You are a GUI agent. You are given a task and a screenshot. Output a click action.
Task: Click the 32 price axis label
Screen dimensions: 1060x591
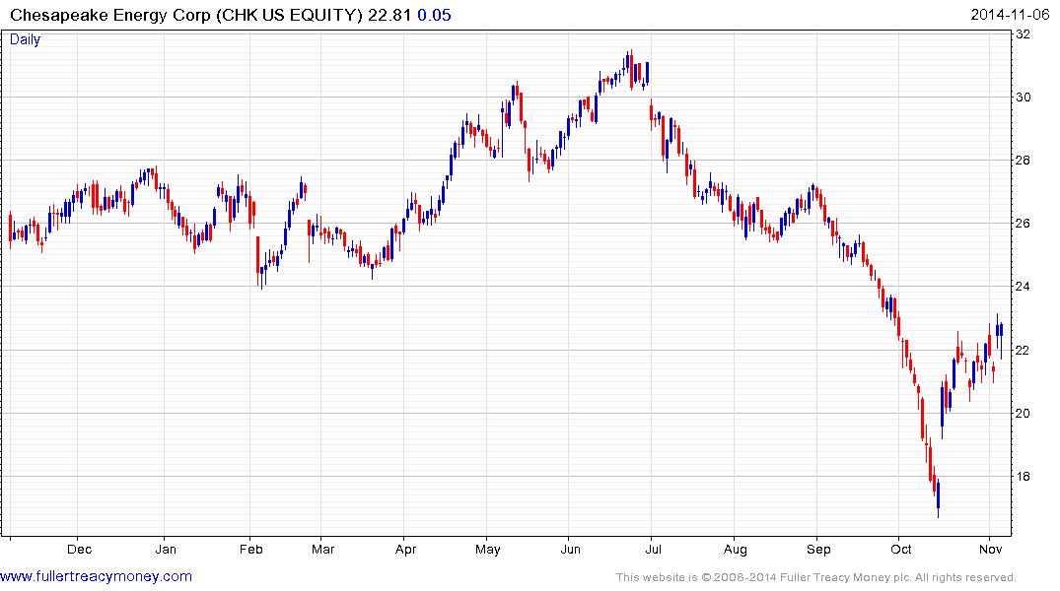click(1024, 34)
